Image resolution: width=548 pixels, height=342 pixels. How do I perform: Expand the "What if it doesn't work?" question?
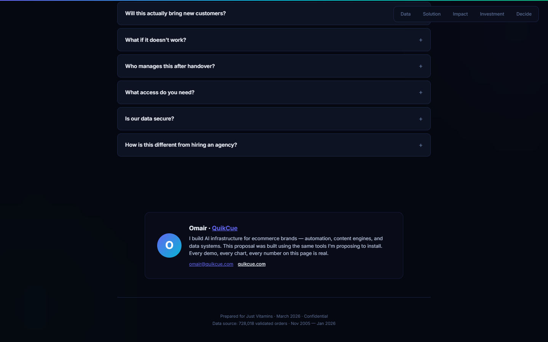(x=156, y=40)
